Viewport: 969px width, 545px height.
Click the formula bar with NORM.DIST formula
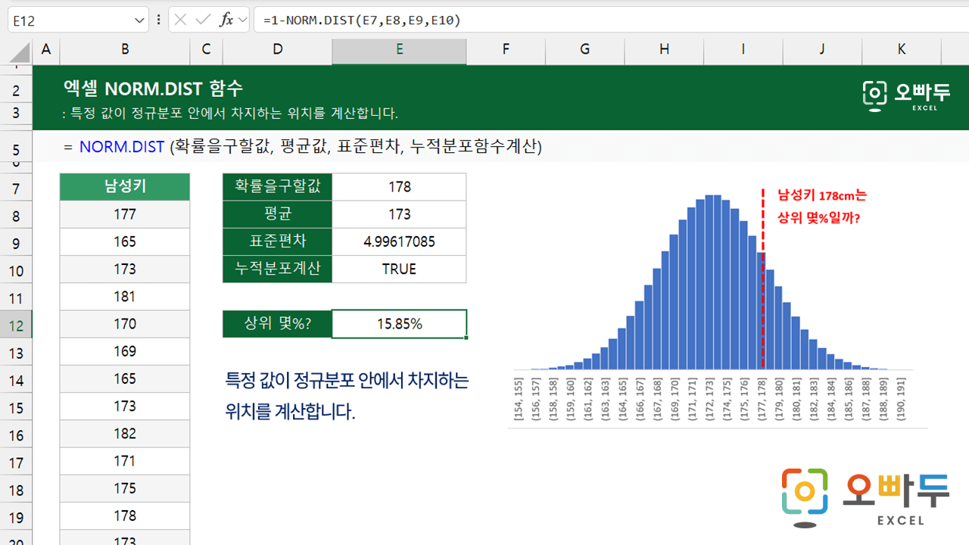point(606,20)
